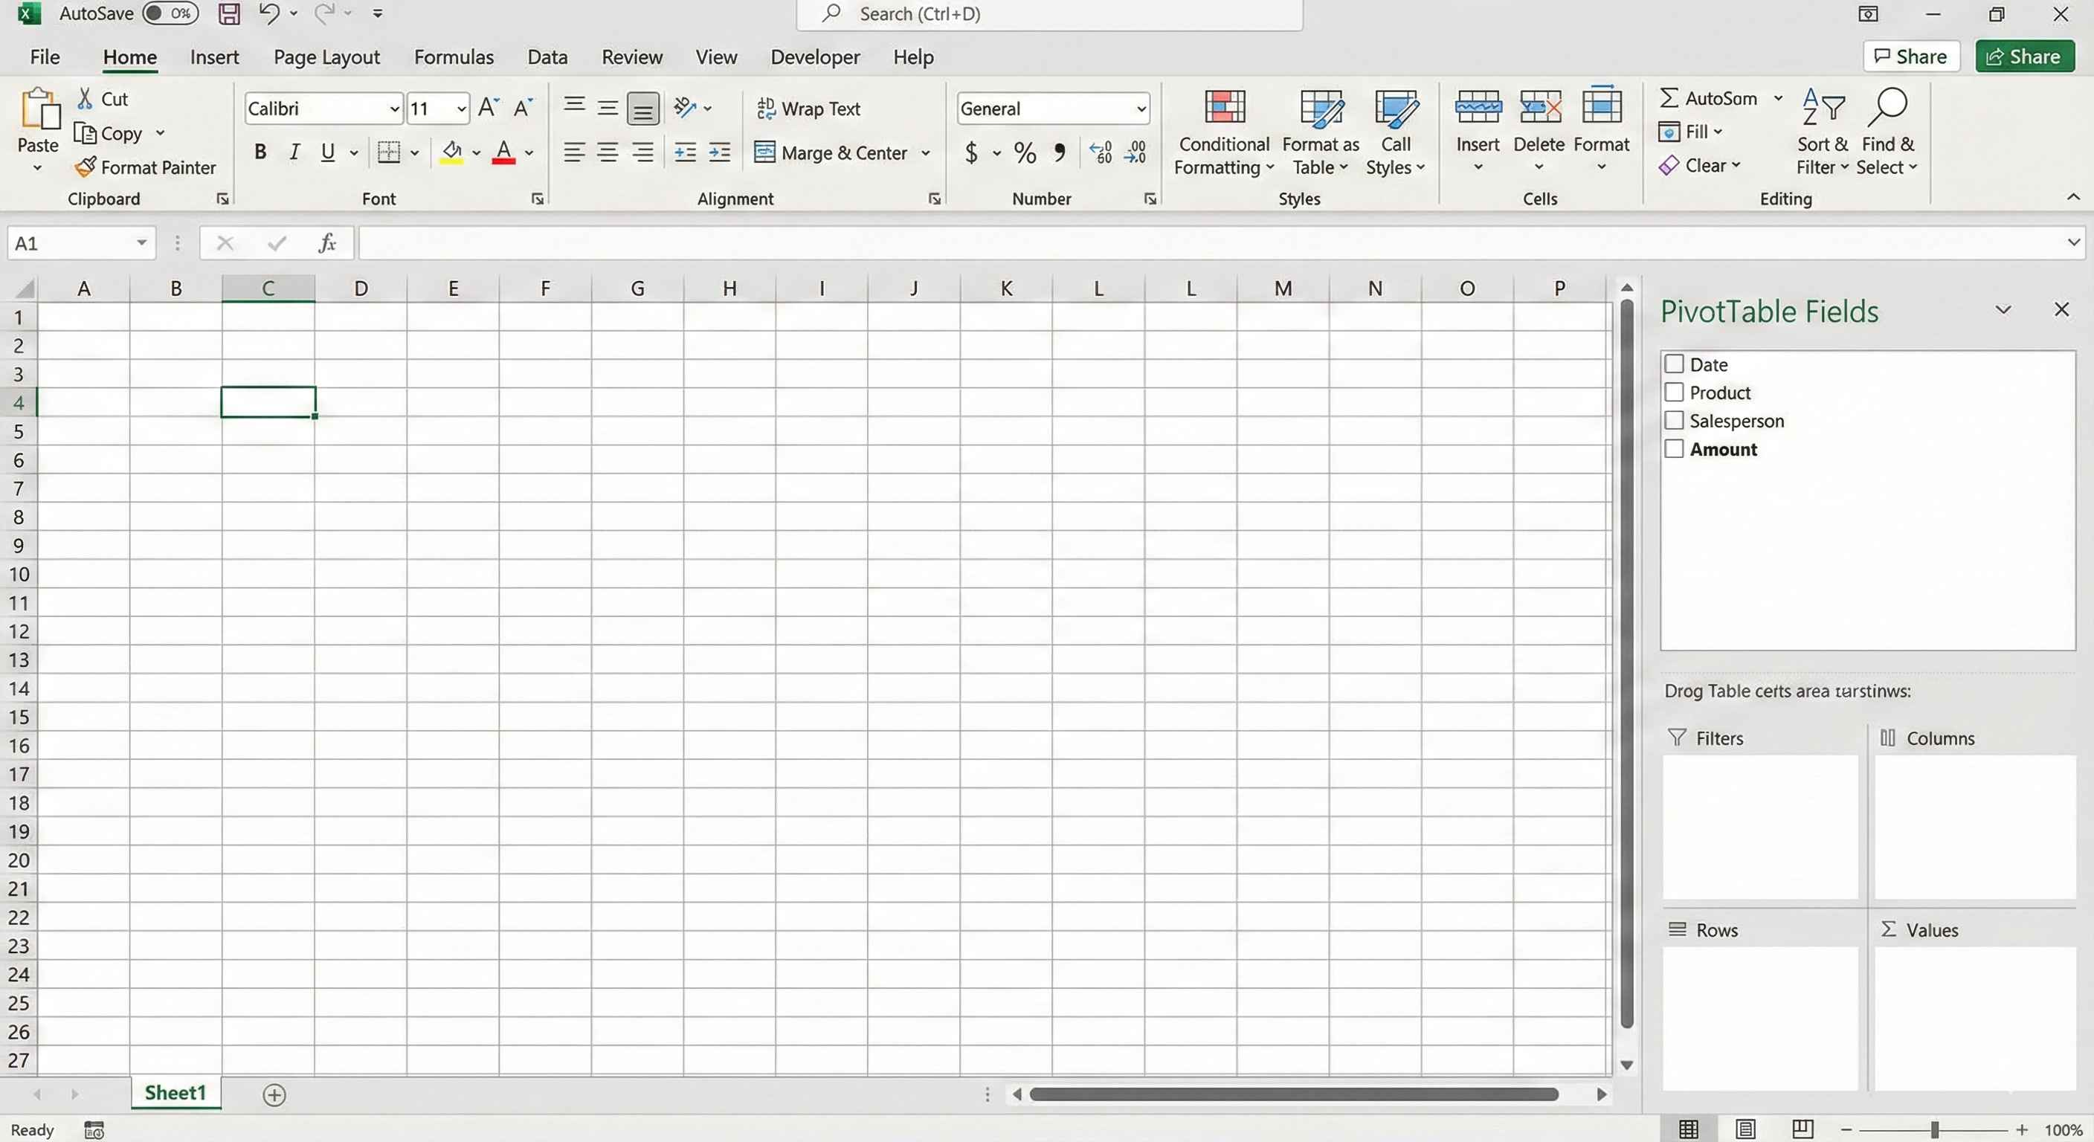The height and width of the screenshot is (1142, 2094).
Task: Expand the General number format dropdown
Action: 1140,108
